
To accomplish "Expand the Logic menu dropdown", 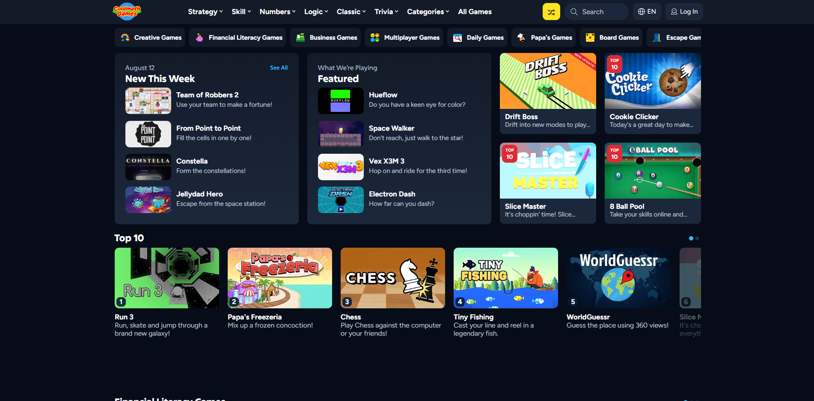I will 316,12.
